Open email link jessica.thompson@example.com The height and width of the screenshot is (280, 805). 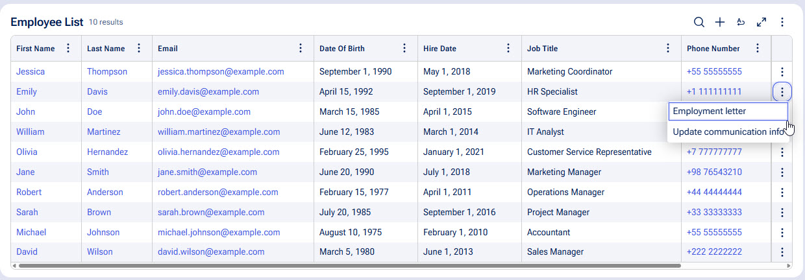221,72
